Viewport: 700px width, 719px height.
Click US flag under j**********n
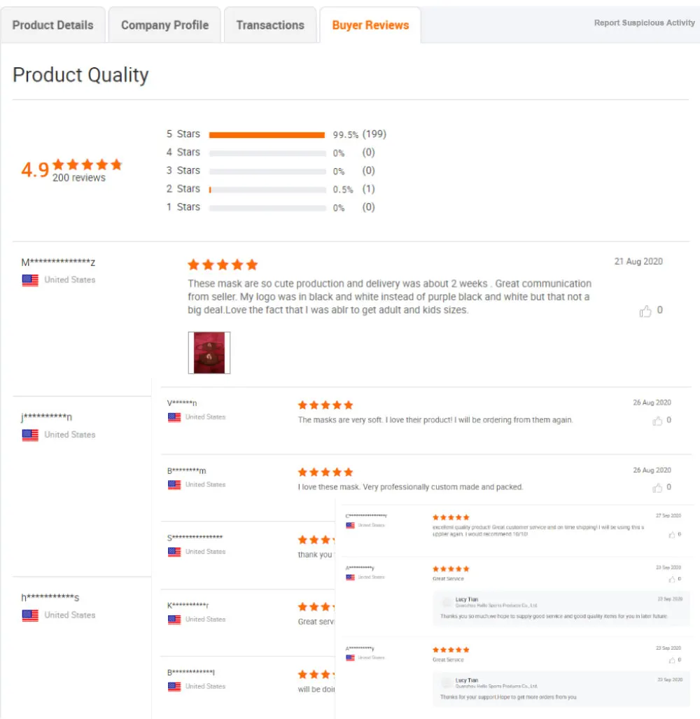coord(30,435)
